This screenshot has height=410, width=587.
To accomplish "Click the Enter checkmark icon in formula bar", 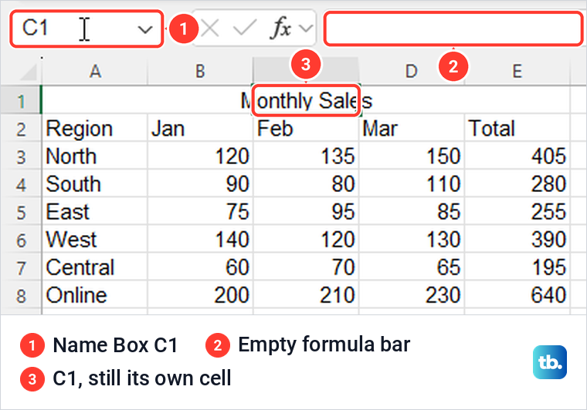I will click(x=245, y=28).
